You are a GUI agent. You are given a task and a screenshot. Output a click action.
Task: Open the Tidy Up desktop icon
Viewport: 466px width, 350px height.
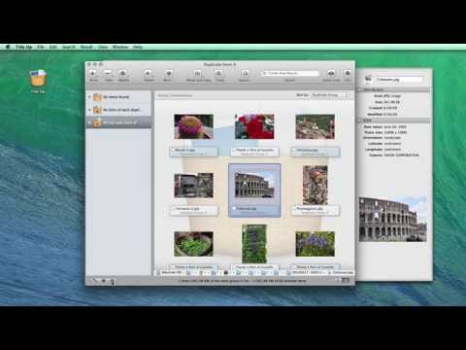click(38, 79)
